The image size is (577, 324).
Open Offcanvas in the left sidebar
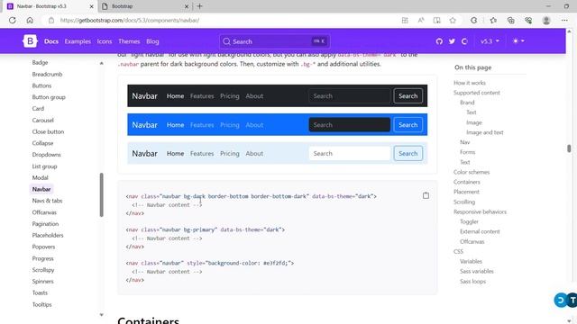tap(44, 212)
